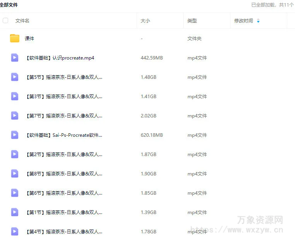The image size is (295, 243).
Task: Click the 修改时间 column header text
Action: (244, 21)
